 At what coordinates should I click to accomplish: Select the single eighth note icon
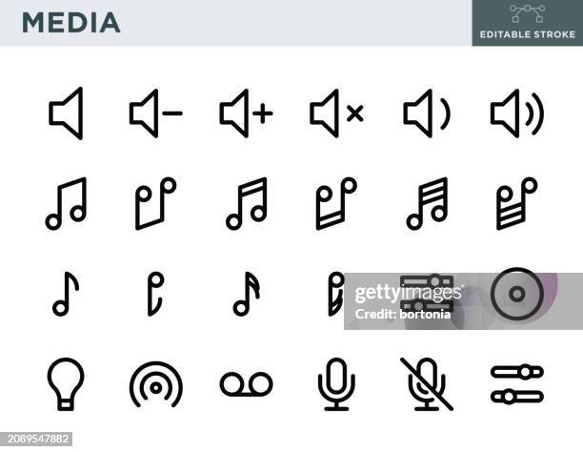click(66, 294)
